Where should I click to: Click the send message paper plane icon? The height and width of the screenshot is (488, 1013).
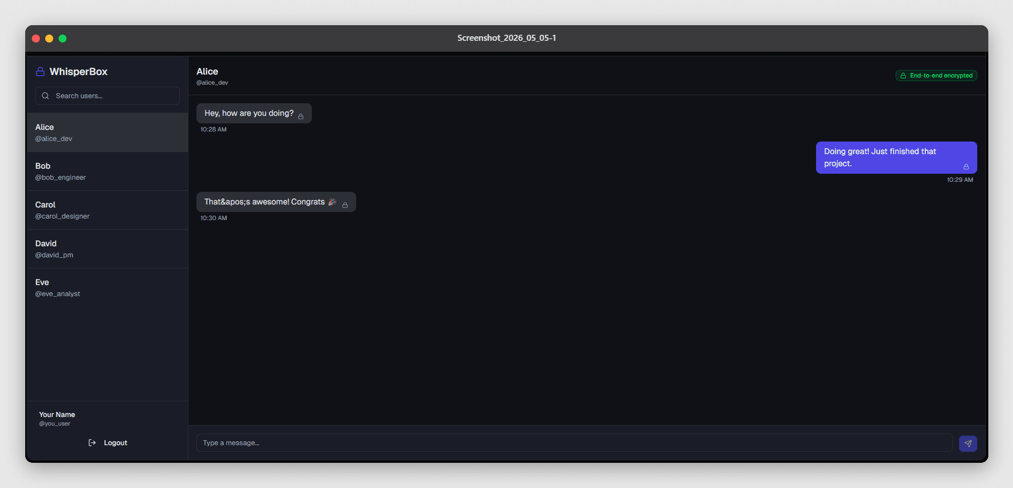pyautogui.click(x=968, y=444)
